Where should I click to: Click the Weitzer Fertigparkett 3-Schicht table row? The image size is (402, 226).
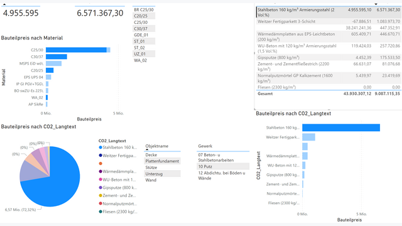(x=329, y=21)
